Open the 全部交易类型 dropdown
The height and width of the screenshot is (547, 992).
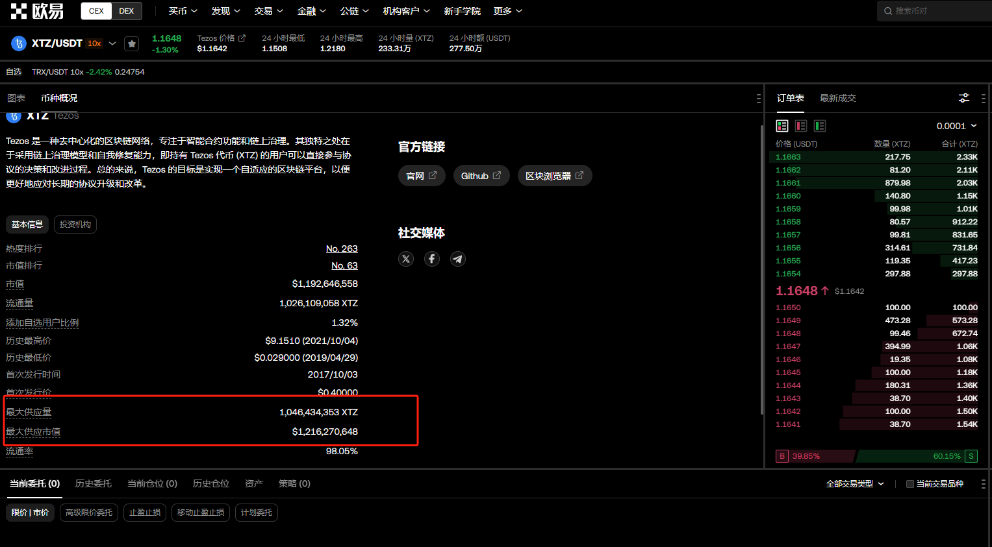coord(855,484)
